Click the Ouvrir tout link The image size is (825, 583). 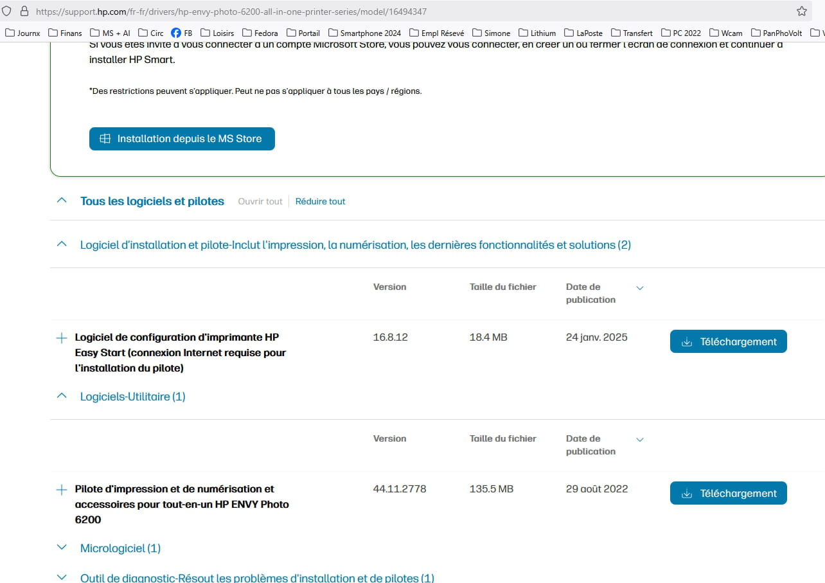(x=260, y=201)
